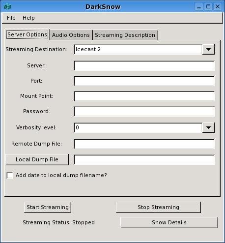Open the Verbosity level dropdown arrow
The width and height of the screenshot is (225, 243).
pos(208,127)
